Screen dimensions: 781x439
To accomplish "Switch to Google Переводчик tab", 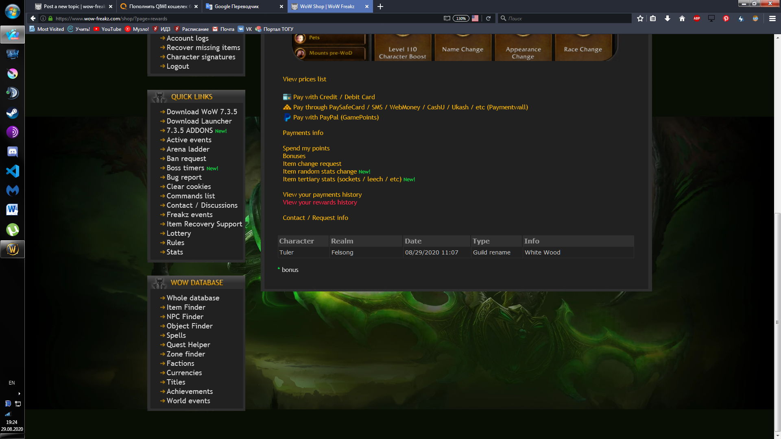I will [244, 7].
